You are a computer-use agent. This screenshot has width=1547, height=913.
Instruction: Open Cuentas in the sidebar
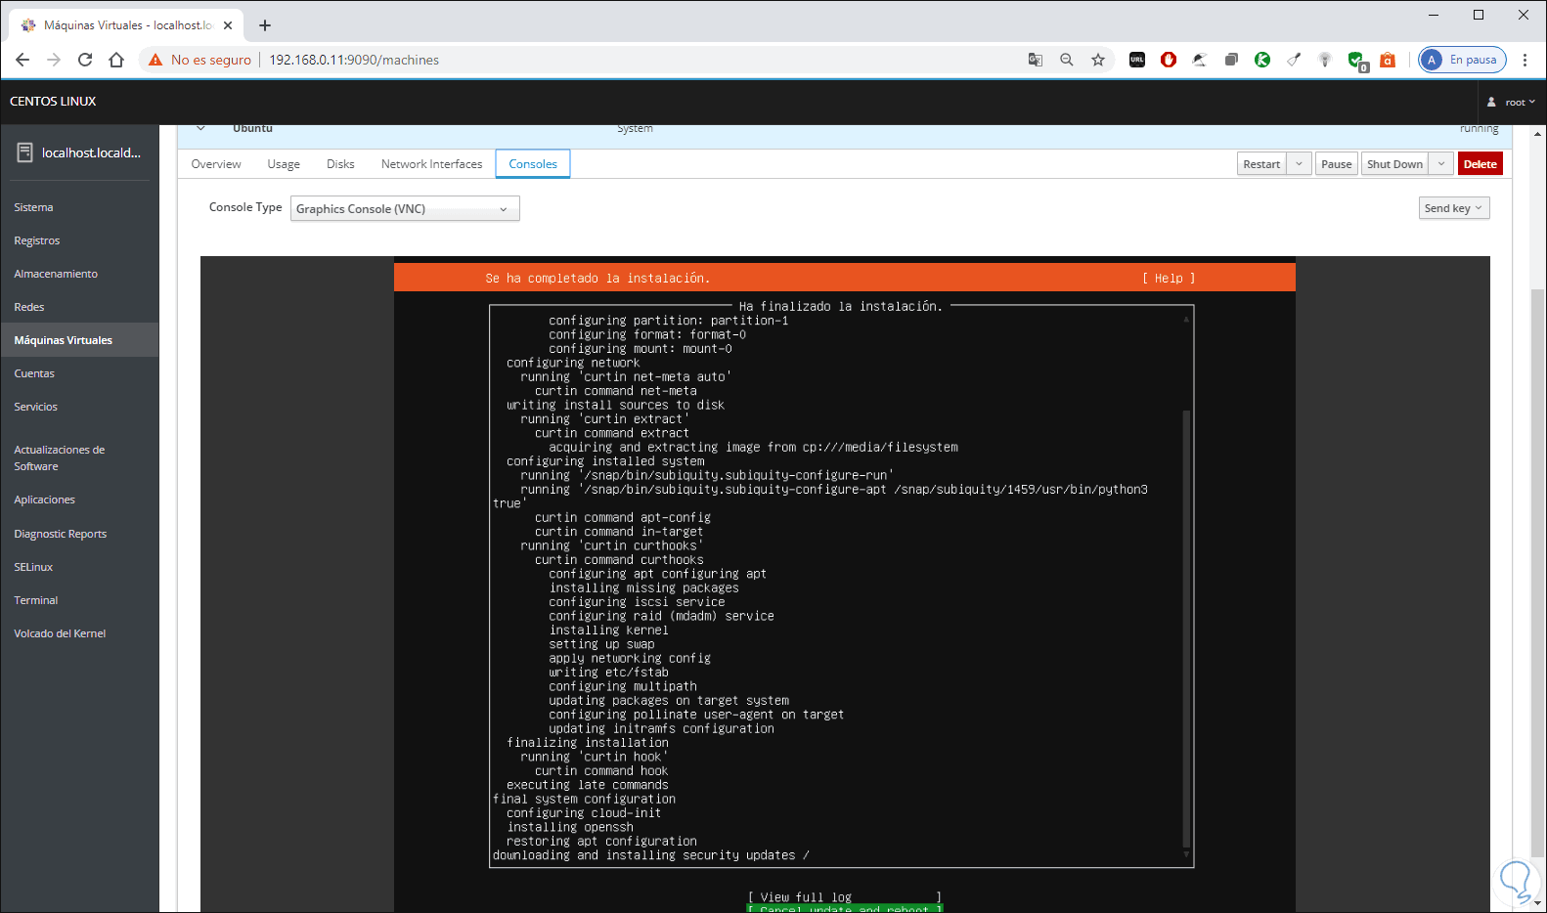[x=34, y=373]
